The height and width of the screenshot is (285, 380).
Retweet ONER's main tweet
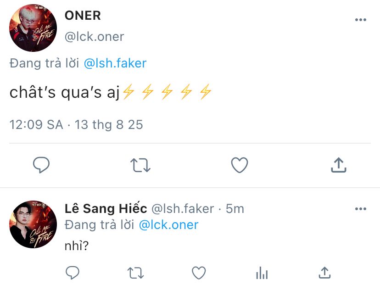point(140,165)
